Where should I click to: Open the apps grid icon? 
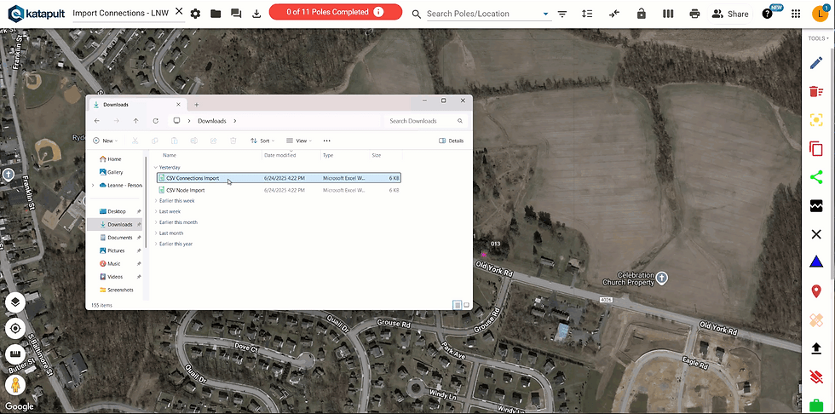pyautogui.click(x=796, y=14)
